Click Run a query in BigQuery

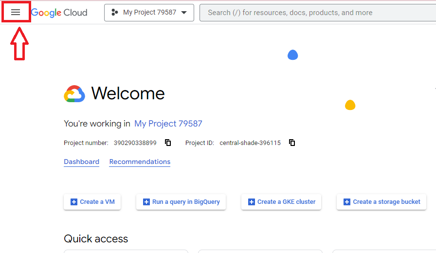(x=181, y=202)
